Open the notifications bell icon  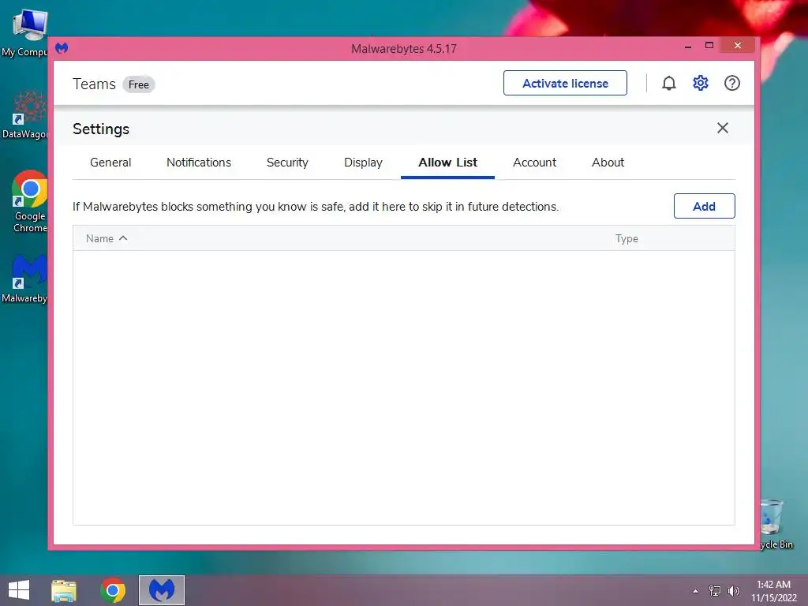(668, 83)
